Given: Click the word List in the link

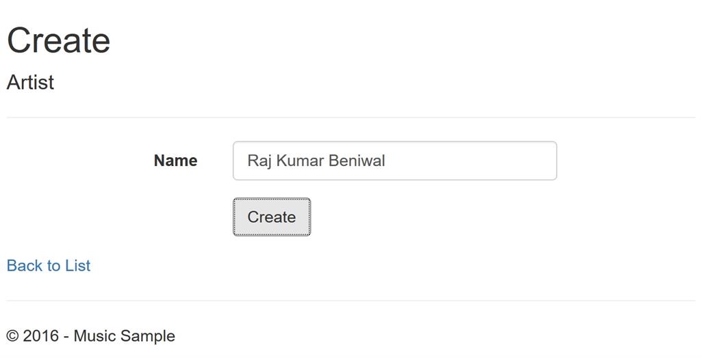Looking at the screenshot, I should point(77,266).
